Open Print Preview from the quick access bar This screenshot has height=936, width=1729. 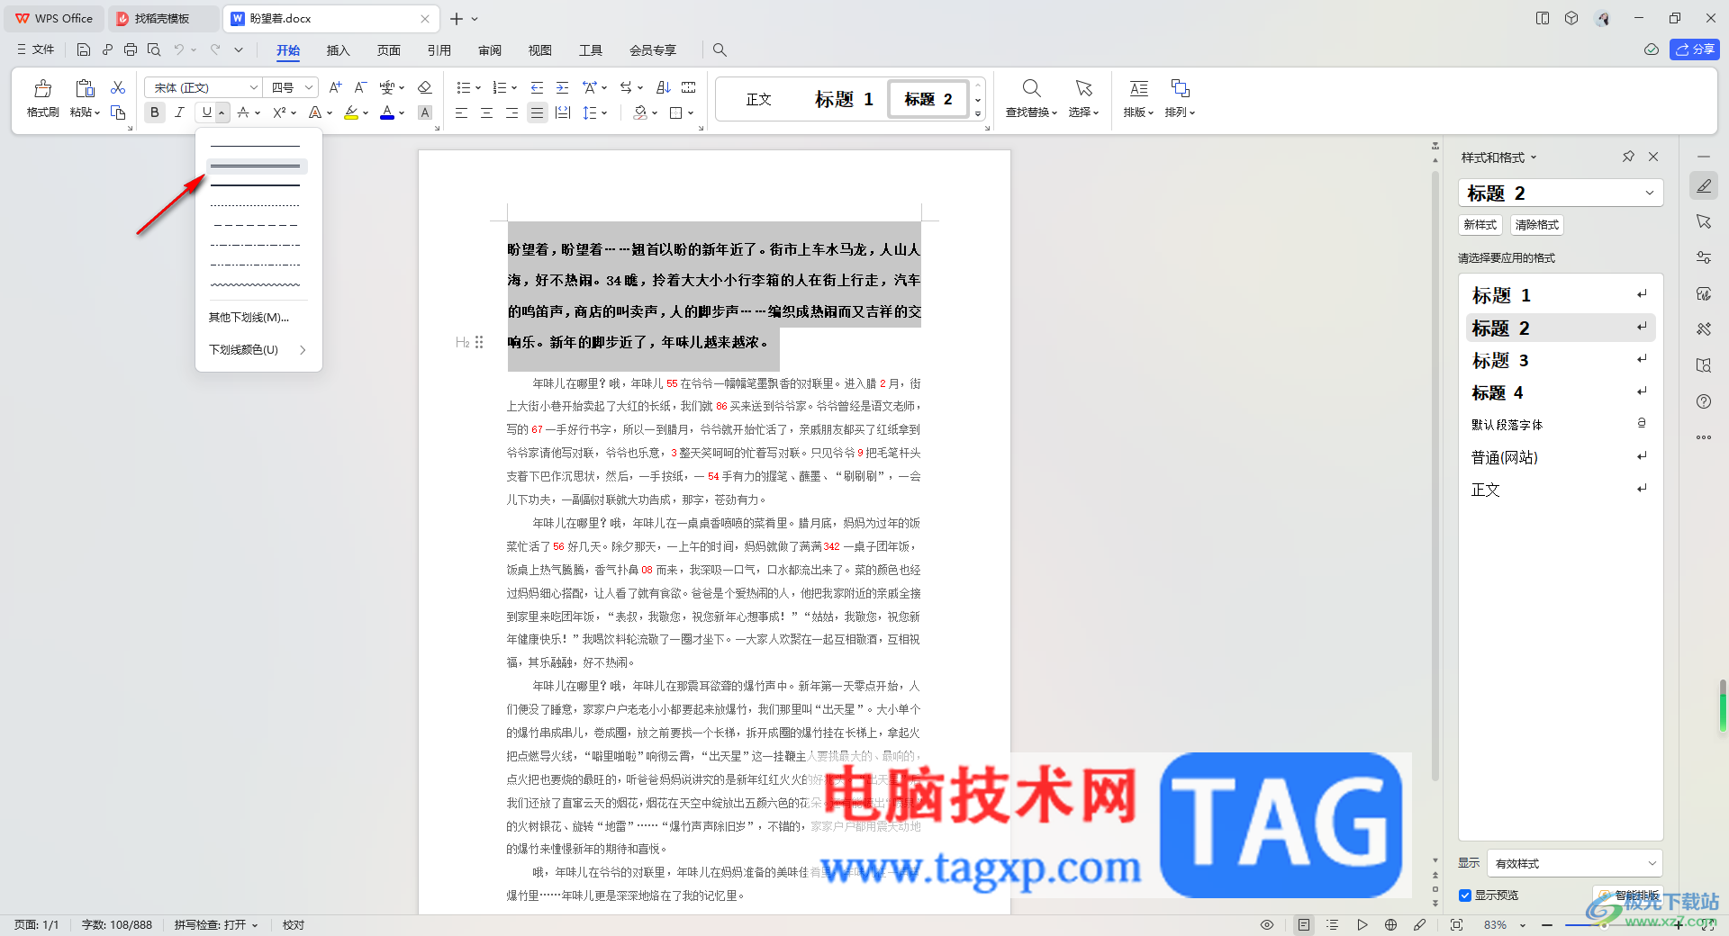(x=154, y=49)
